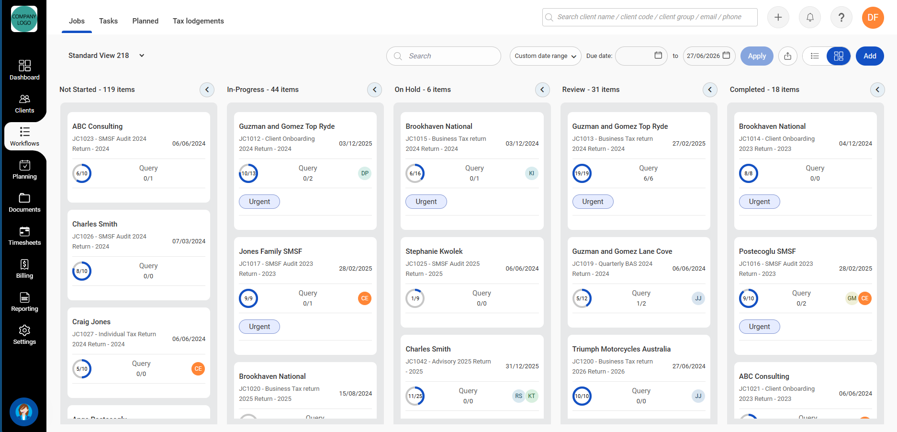The width and height of the screenshot is (897, 432).
Task: Switch to the Planned tab
Action: [x=145, y=21]
